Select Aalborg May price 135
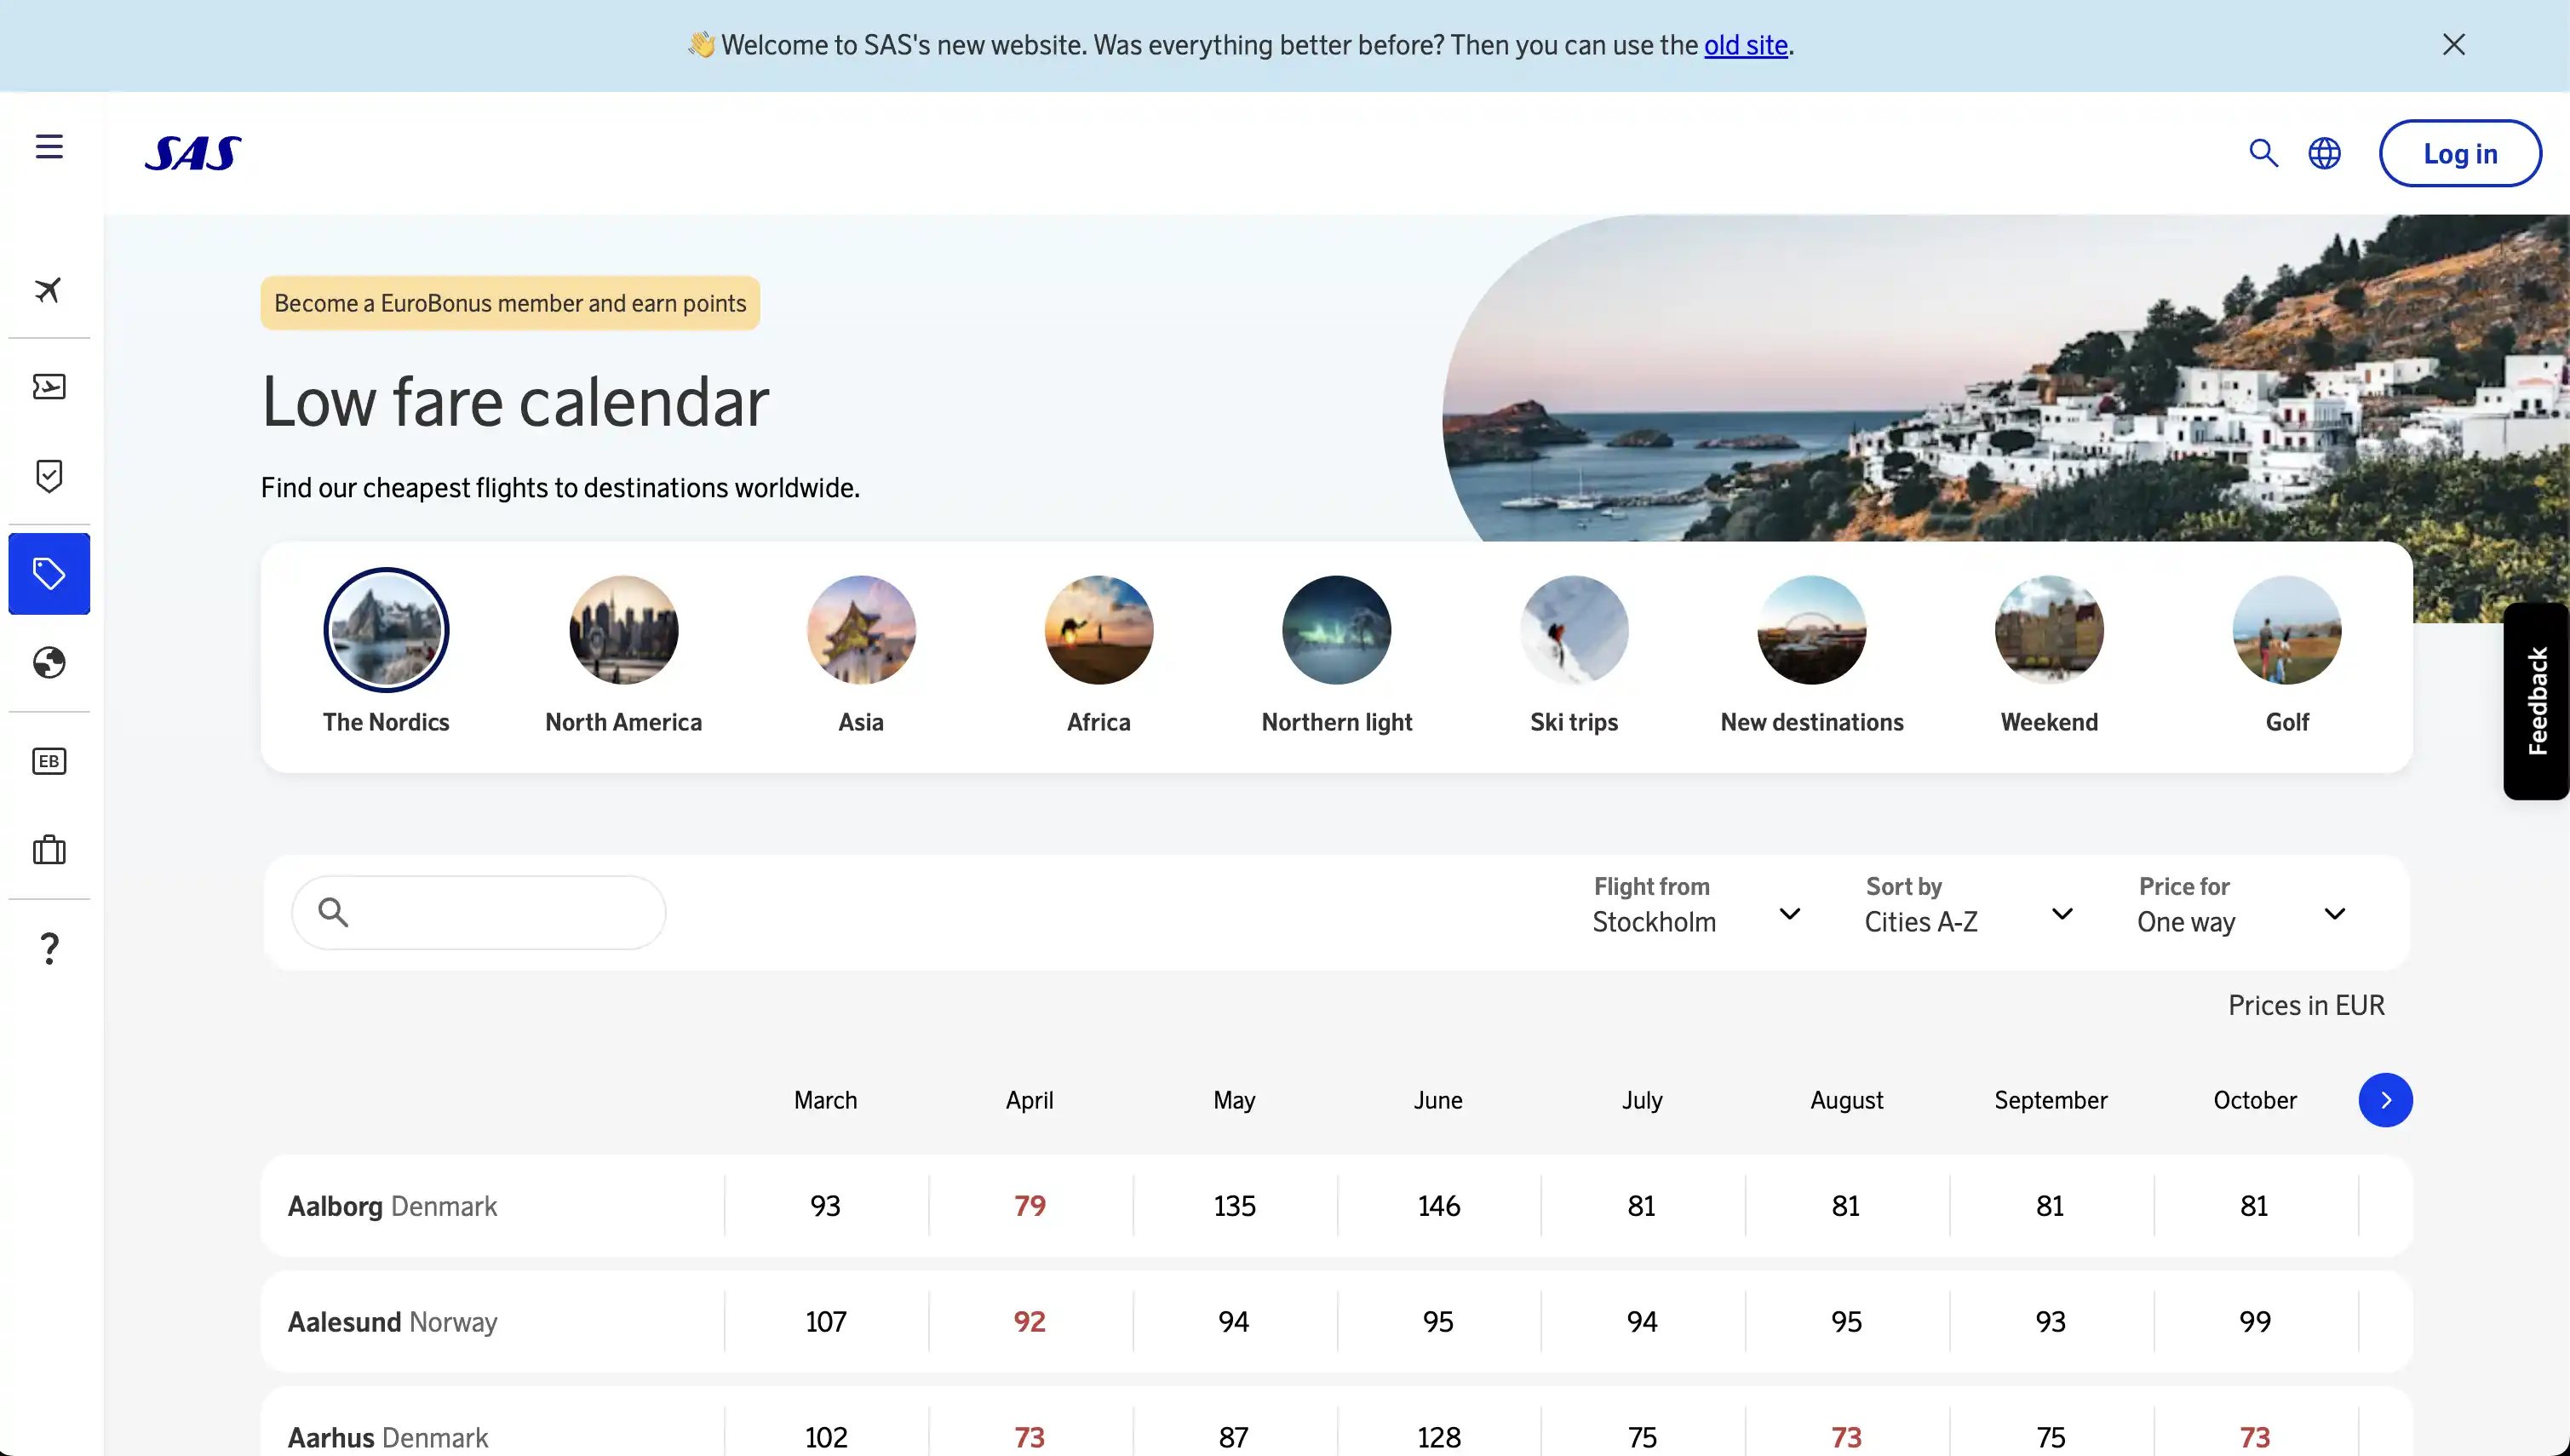 [x=1234, y=1206]
